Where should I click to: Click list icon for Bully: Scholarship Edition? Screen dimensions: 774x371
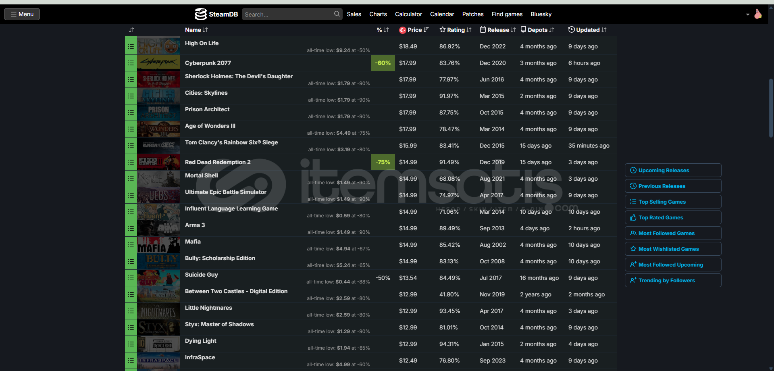[x=131, y=261]
